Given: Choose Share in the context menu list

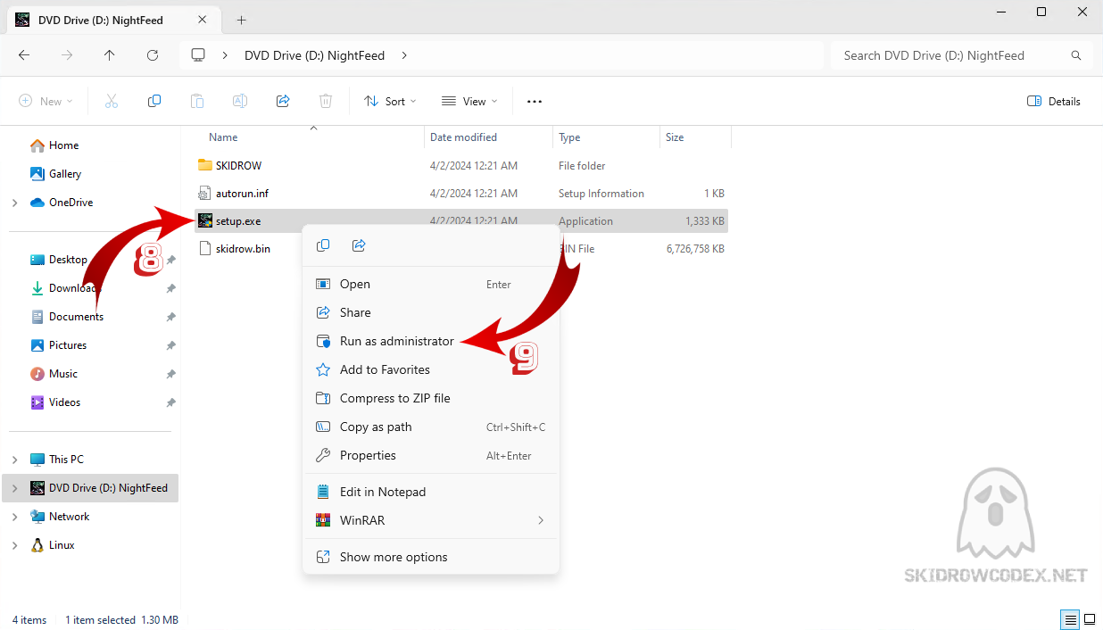Looking at the screenshot, I should pyautogui.click(x=431, y=312).
